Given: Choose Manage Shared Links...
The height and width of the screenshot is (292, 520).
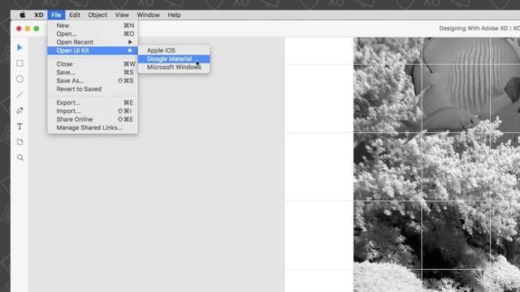Looking at the screenshot, I should (x=93, y=127).
